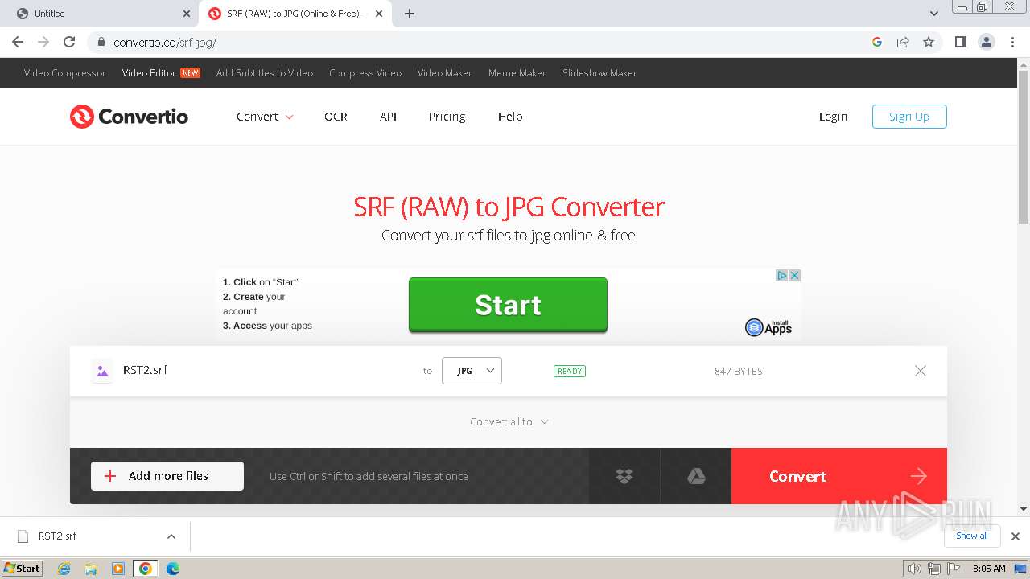Click the Login link

point(833,117)
